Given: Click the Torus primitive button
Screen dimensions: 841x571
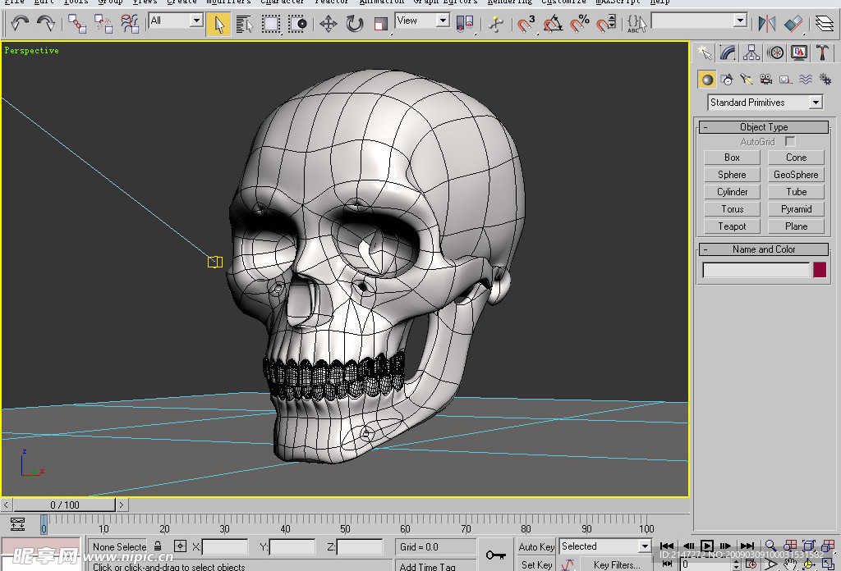Looking at the screenshot, I should tap(732, 209).
